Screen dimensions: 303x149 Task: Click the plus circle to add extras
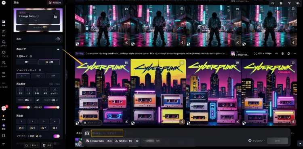[58, 39]
